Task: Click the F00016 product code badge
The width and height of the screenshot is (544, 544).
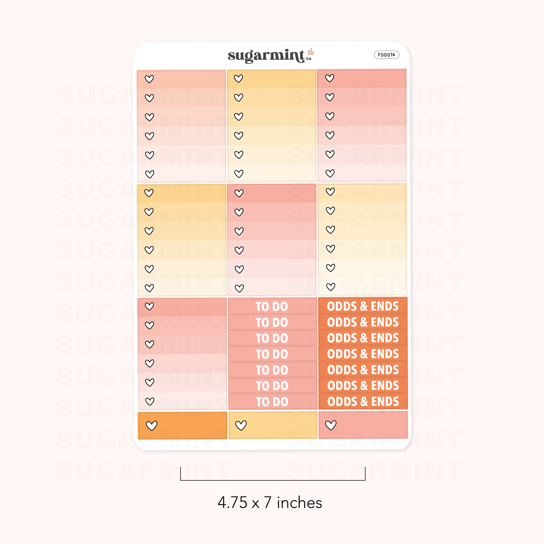Action: tap(386, 55)
